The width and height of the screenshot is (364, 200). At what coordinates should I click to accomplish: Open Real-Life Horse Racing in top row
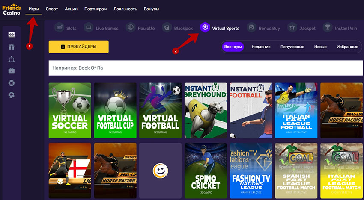(342, 111)
